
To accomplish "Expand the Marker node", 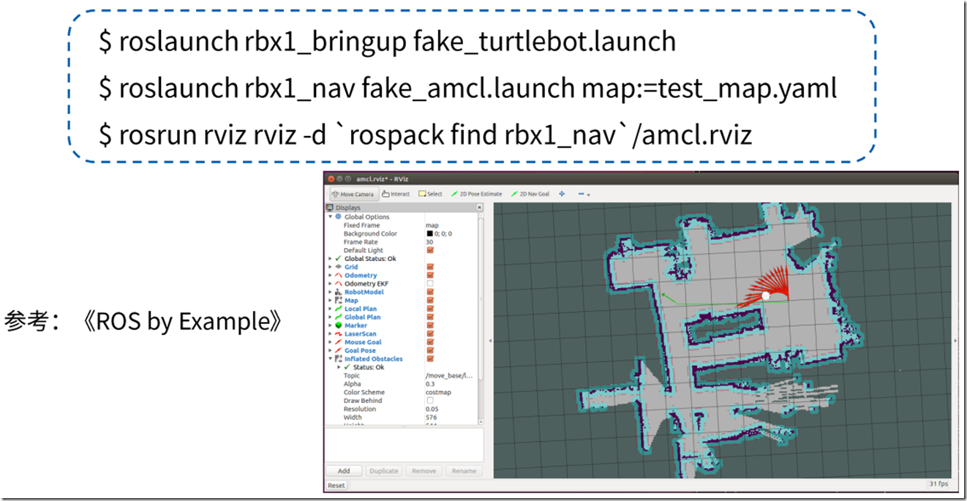I will coord(331,325).
